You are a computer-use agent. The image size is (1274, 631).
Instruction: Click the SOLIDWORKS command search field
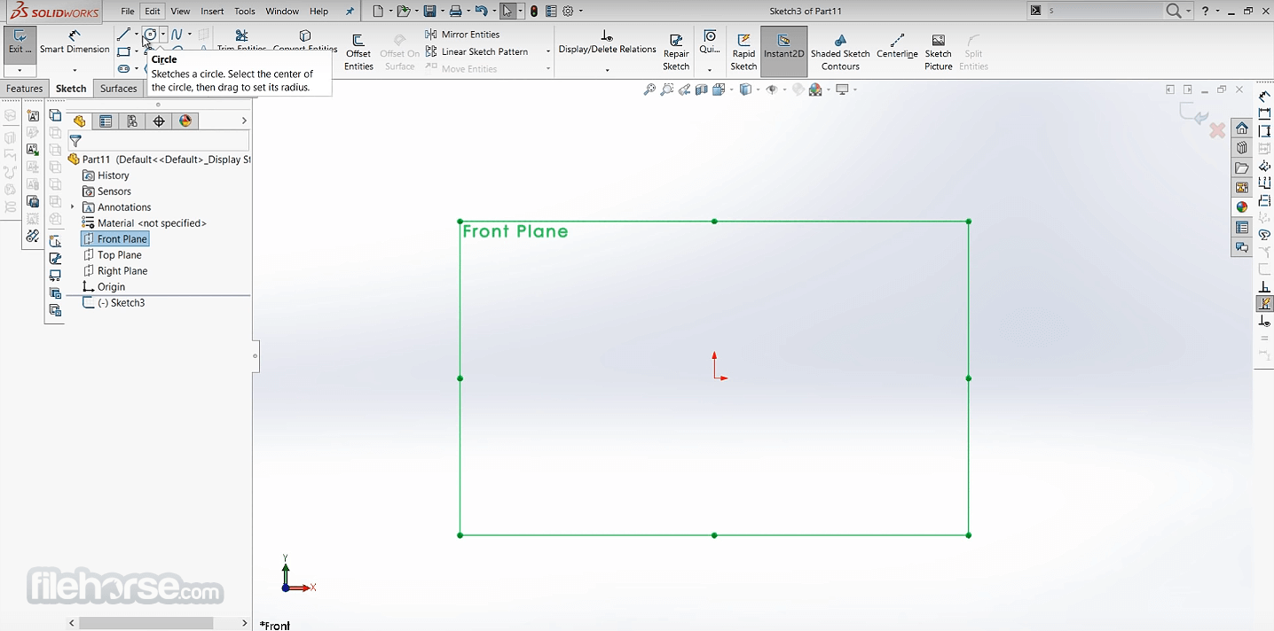pos(1105,12)
